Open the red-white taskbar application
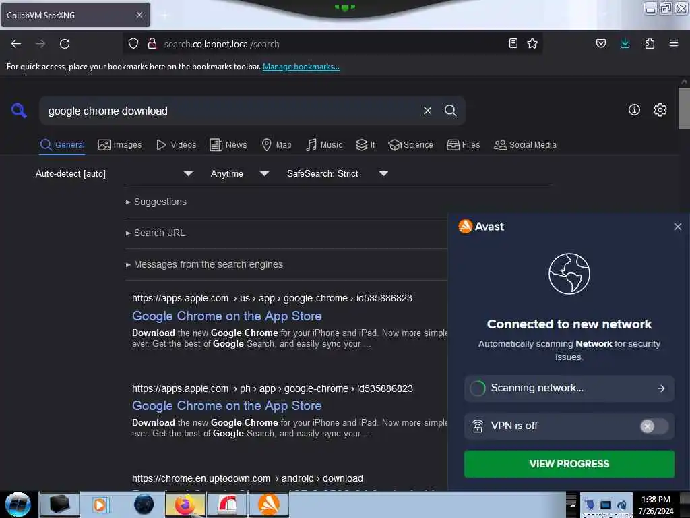 228,505
